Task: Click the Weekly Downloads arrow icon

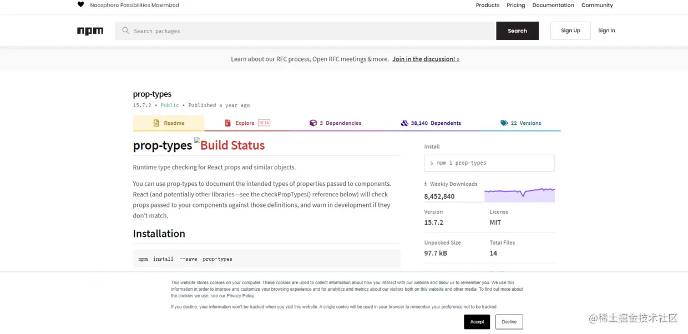Action: (x=426, y=184)
